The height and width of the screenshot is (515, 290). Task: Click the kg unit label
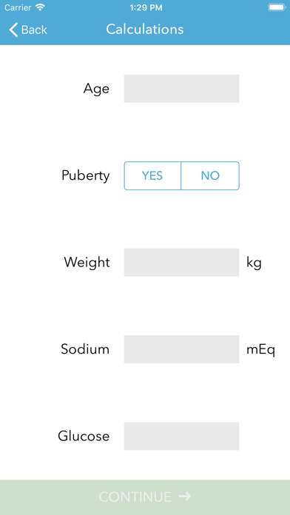click(254, 263)
